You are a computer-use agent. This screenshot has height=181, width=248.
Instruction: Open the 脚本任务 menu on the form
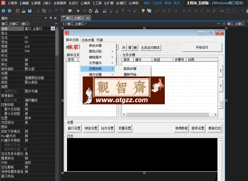click(72, 40)
